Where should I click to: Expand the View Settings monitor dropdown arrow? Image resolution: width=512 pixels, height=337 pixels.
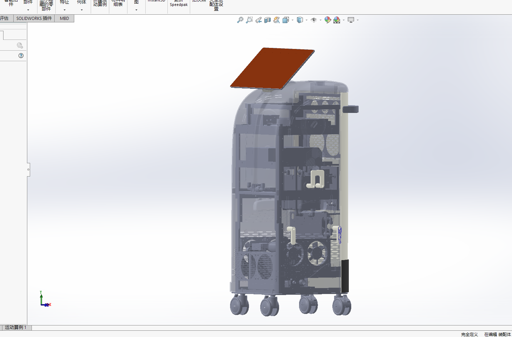click(x=358, y=20)
